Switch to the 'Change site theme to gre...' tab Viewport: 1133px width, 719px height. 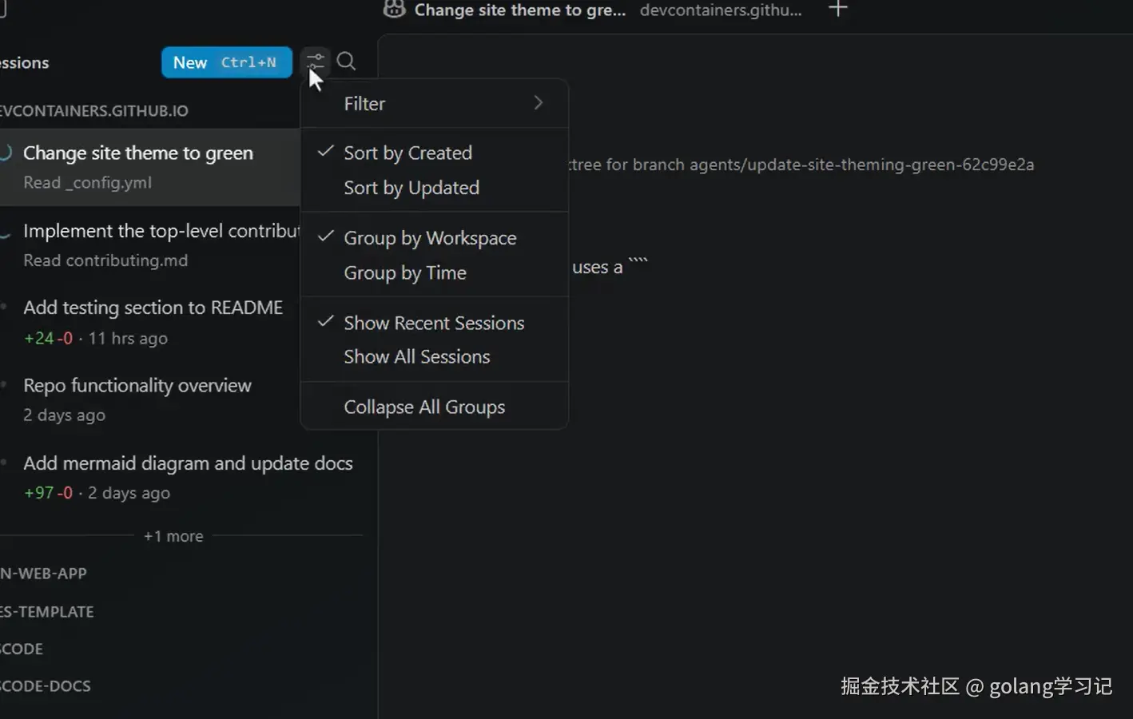520,10
